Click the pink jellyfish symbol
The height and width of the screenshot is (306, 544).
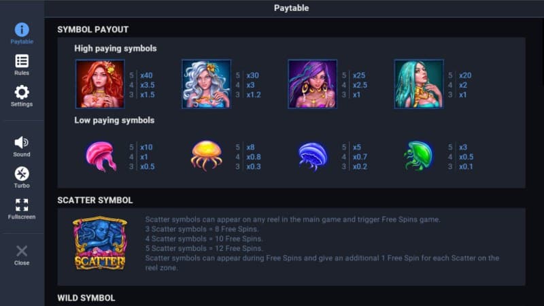pos(101,156)
